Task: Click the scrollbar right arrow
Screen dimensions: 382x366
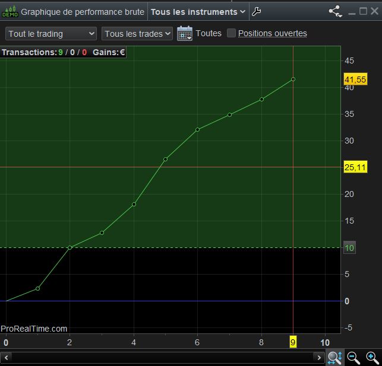Action: tap(319, 357)
